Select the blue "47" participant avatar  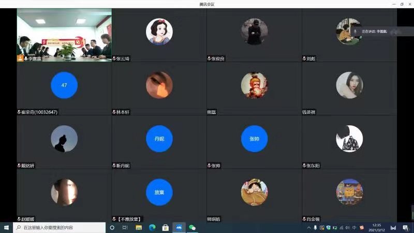pyautogui.click(x=64, y=85)
